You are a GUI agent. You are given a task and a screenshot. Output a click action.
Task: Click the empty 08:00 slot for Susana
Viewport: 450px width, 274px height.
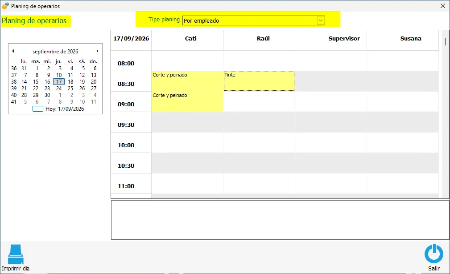[x=403, y=60]
